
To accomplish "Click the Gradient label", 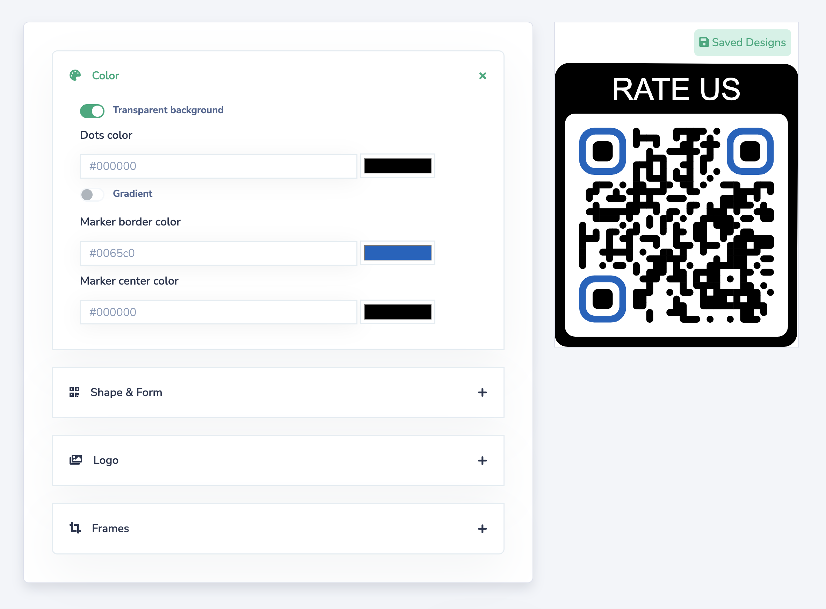I will [133, 194].
